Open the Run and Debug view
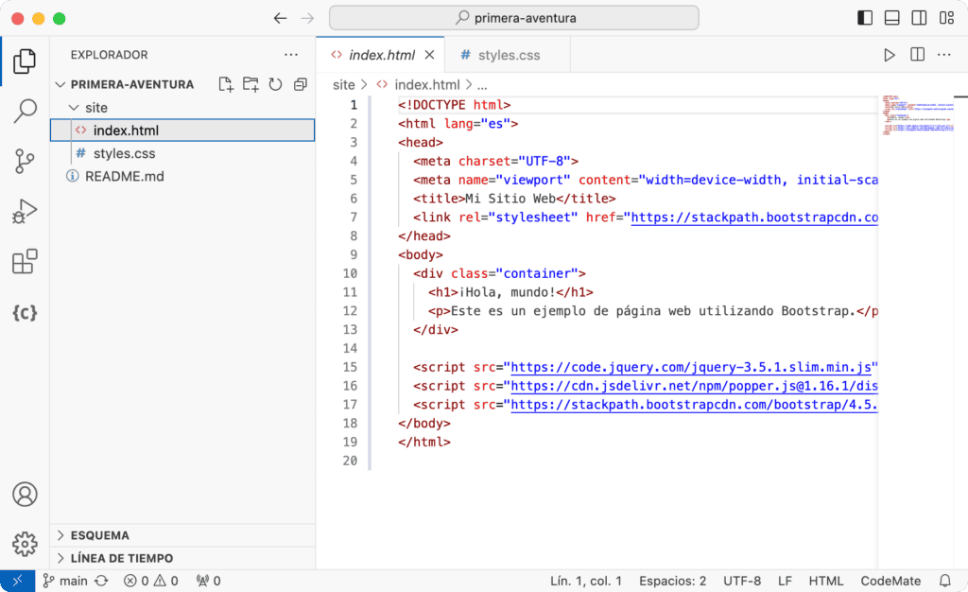Image resolution: width=968 pixels, height=592 pixels. click(x=25, y=211)
